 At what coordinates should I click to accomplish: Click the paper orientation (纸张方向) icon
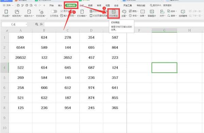(x=17, y=13)
